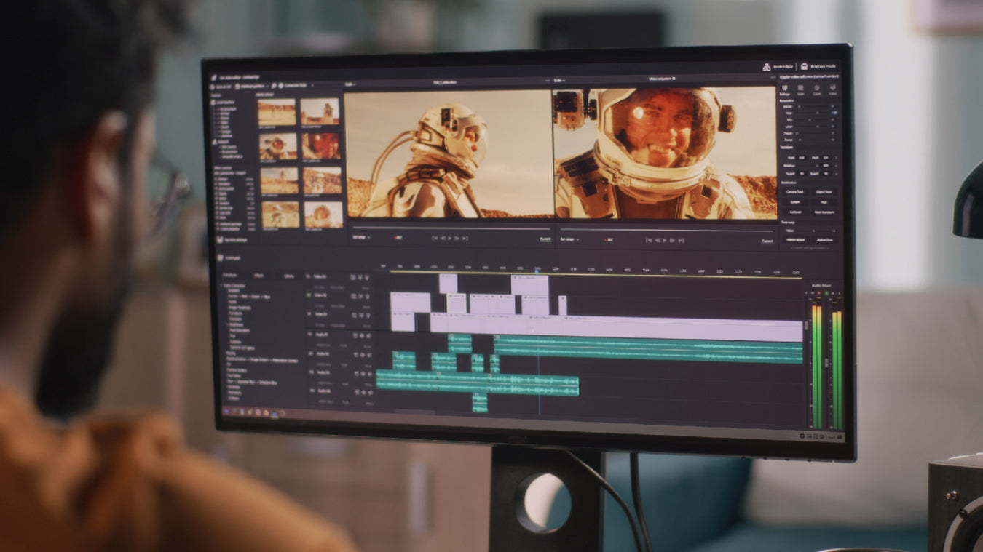The height and width of the screenshot is (552, 983).
Task: Click the timeline horizontal scrollbar
Action: 415,412
